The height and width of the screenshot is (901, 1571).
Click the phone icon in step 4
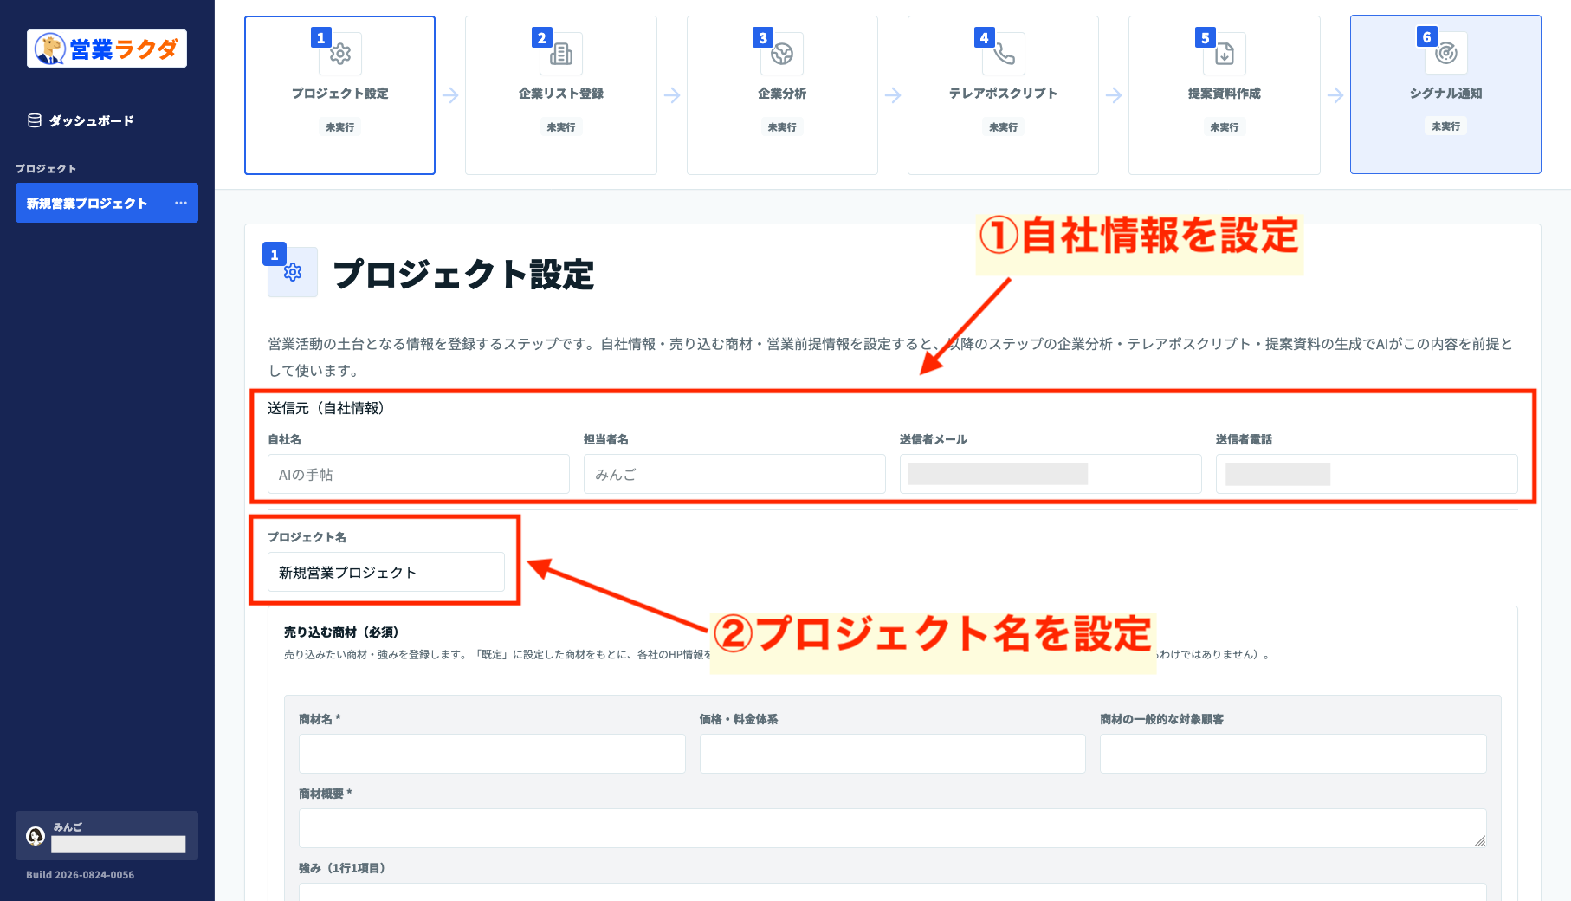click(1004, 54)
